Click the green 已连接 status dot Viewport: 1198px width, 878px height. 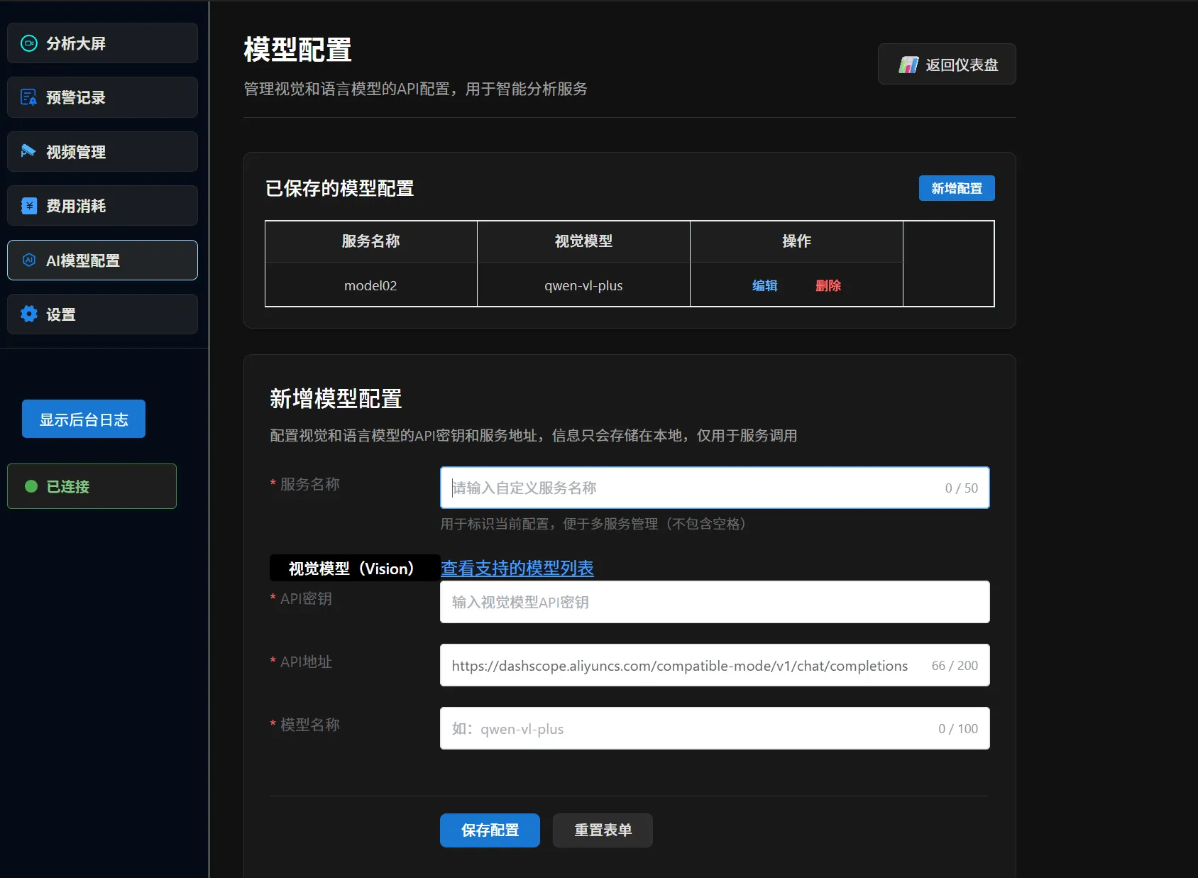(31, 486)
